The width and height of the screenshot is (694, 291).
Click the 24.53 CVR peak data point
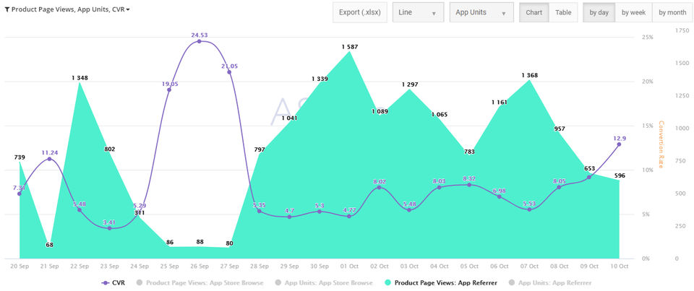point(200,42)
